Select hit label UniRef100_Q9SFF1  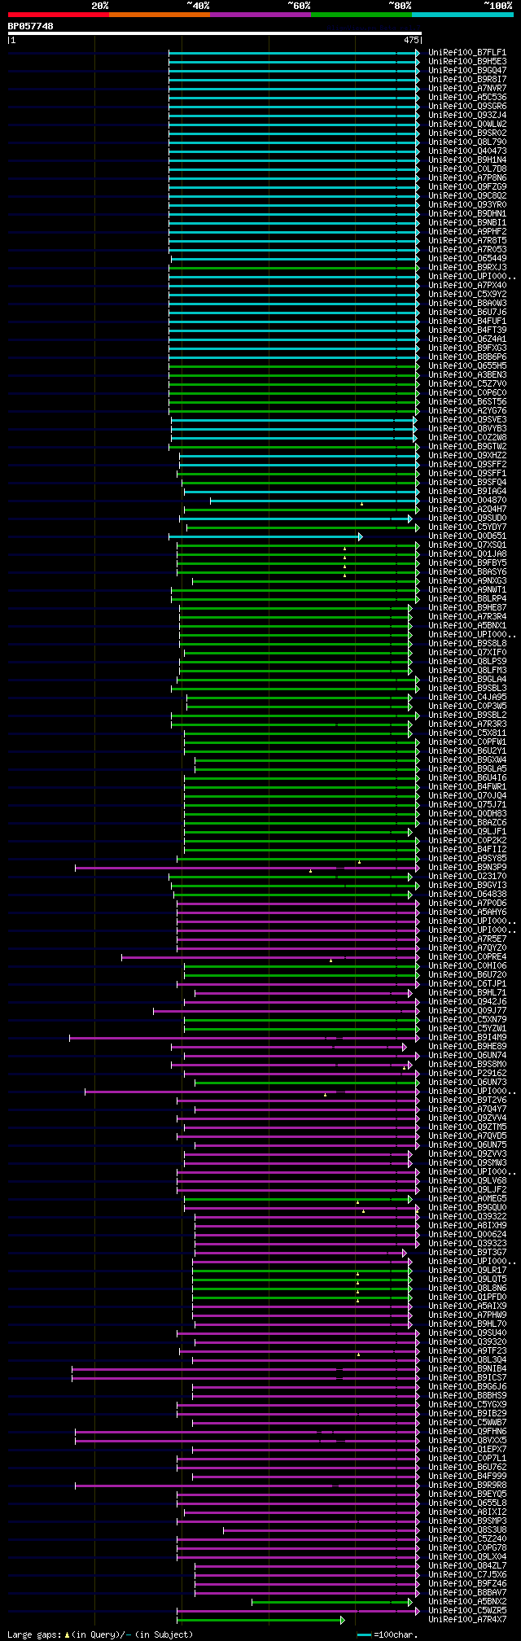point(467,473)
